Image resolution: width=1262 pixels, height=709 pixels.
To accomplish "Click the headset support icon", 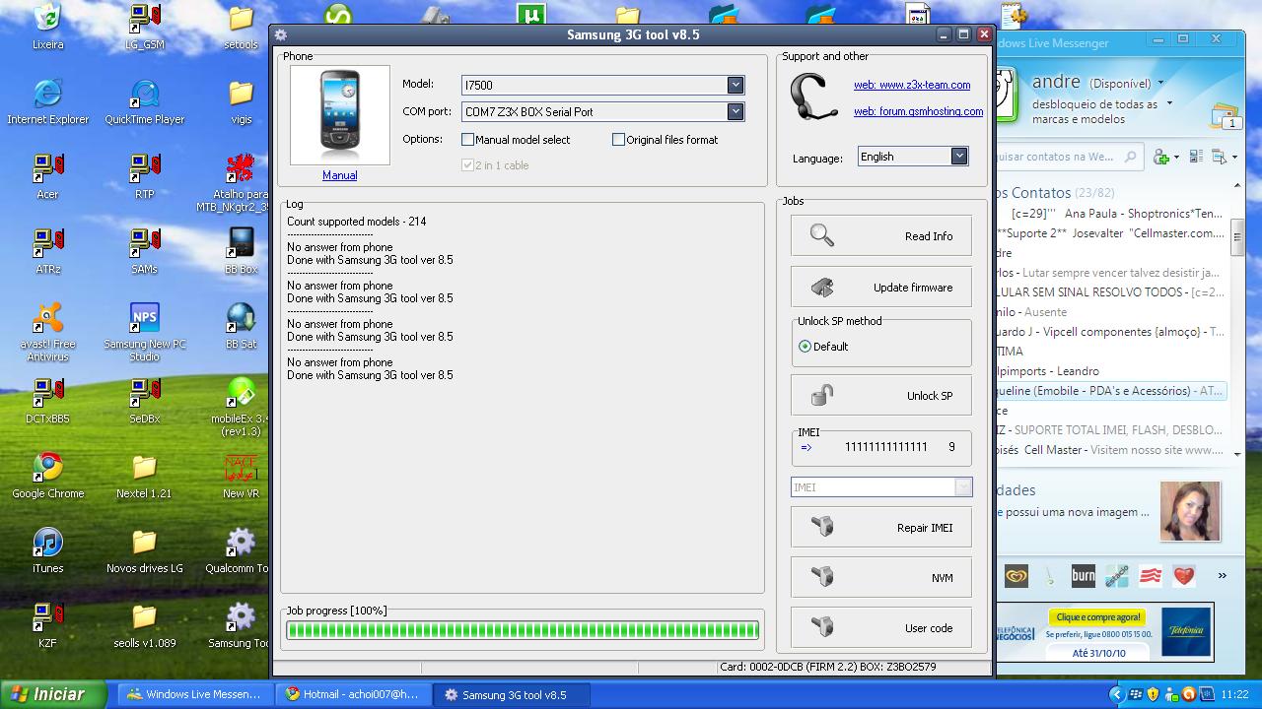I will pos(814,97).
